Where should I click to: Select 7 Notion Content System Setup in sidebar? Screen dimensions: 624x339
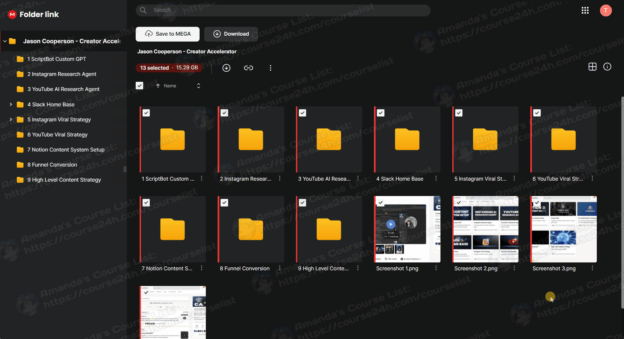[x=66, y=150]
